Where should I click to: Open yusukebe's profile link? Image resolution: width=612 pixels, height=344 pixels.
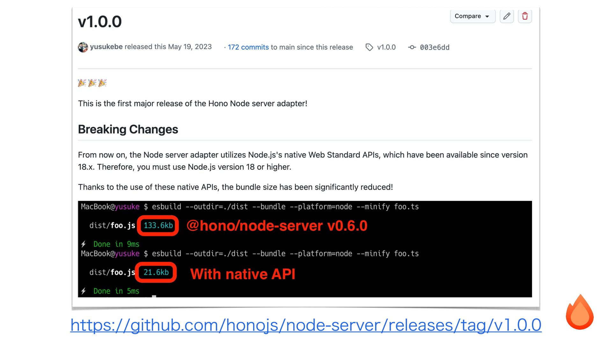(106, 47)
